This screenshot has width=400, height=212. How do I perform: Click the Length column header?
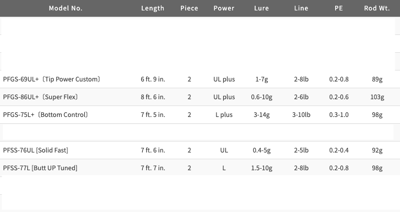(x=153, y=8)
